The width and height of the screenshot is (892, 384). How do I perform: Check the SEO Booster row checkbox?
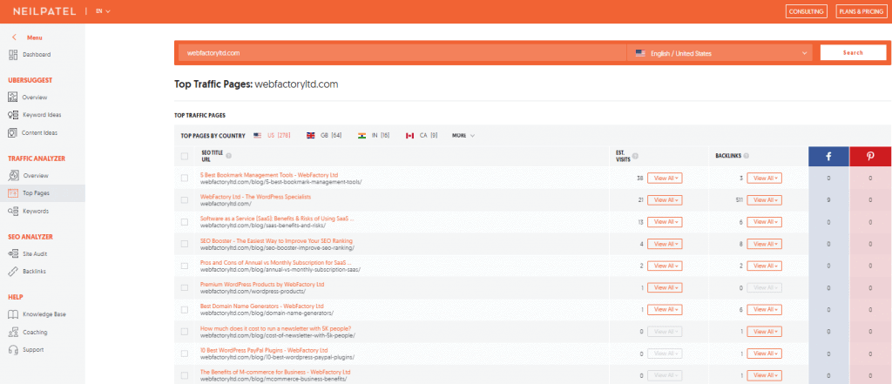(x=185, y=244)
